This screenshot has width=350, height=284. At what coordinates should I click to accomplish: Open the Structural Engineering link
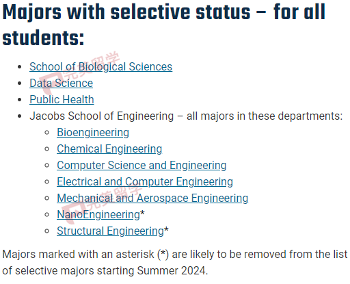[x=110, y=231]
